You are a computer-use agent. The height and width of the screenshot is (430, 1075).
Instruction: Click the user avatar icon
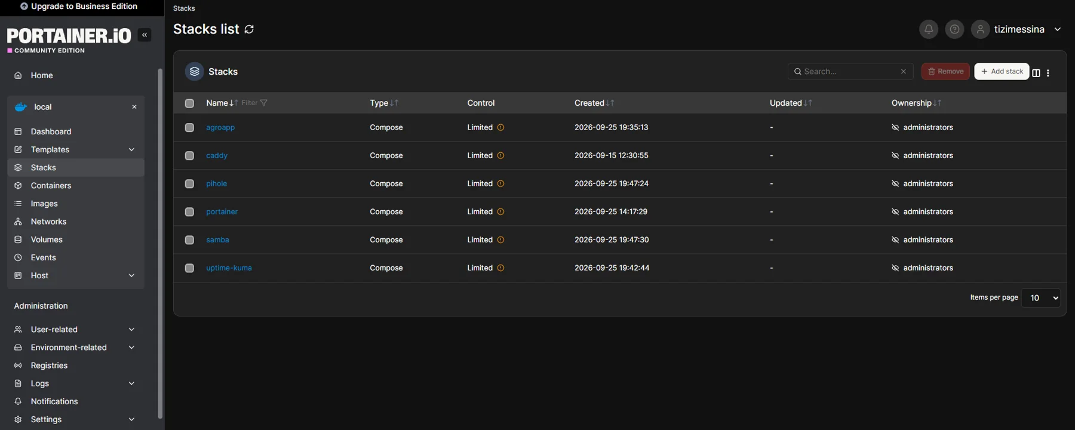[x=980, y=29]
